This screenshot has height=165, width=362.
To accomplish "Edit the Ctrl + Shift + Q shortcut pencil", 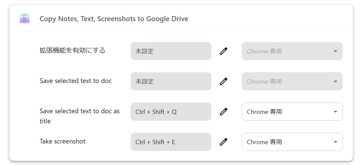I will pyautogui.click(x=224, y=112).
